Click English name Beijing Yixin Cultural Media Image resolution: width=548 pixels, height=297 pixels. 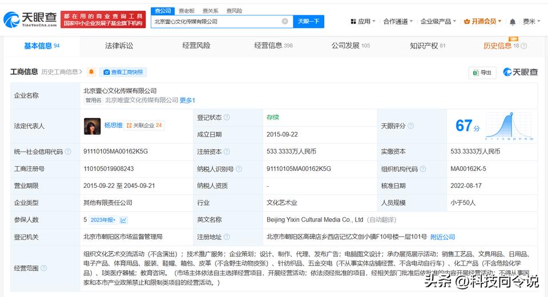tap(315, 220)
